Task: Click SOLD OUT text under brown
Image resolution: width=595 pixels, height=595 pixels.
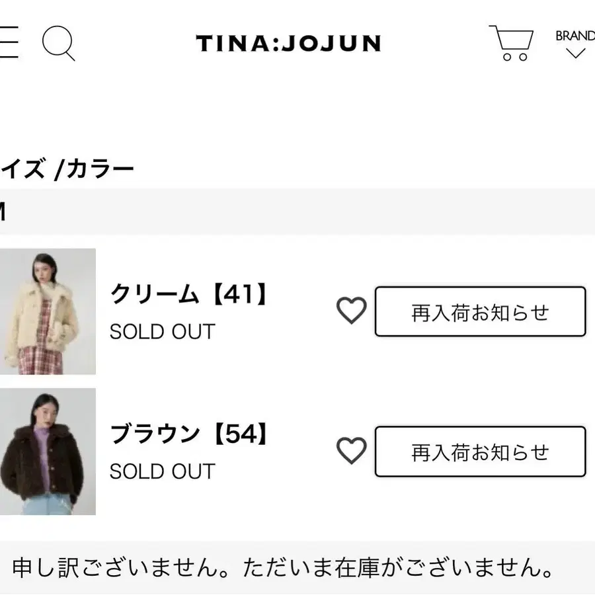Action: click(163, 471)
